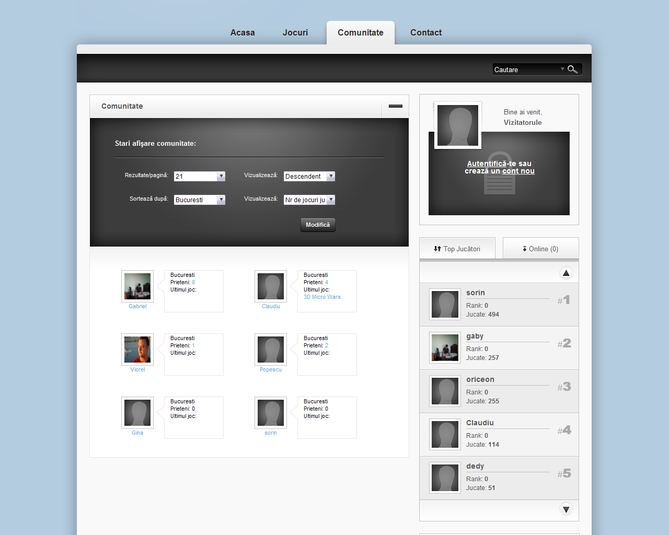
Task: Expand the Cautare search dropdown arrow
Action: click(x=562, y=69)
